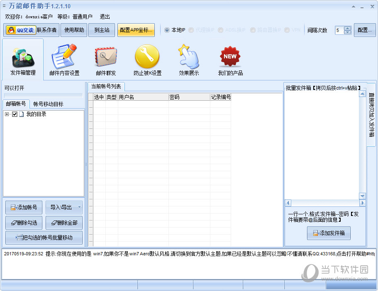Click the scroll left arrow of 批量发件箱
The width and height of the screenshot is (378, 291).
point(288,203)
